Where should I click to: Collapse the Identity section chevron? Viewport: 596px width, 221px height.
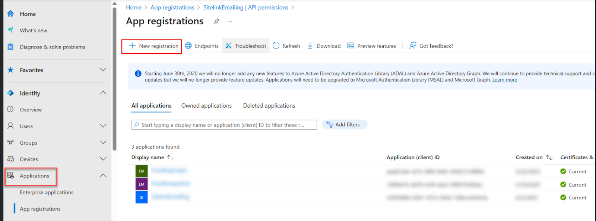point(103,93)
